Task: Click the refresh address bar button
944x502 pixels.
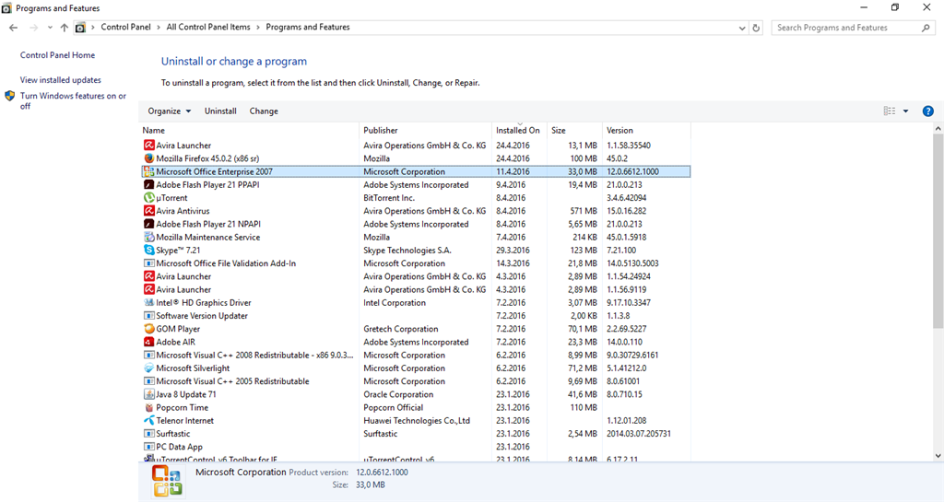Action: coord(756,28)
